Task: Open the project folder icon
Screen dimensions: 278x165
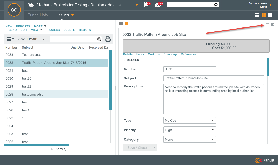Action: click(x=31, y=5)
